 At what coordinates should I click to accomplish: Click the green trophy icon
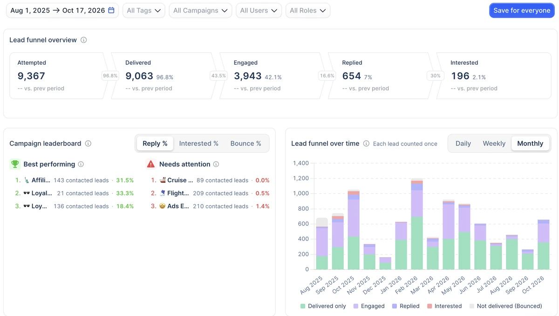pos(15,164)
